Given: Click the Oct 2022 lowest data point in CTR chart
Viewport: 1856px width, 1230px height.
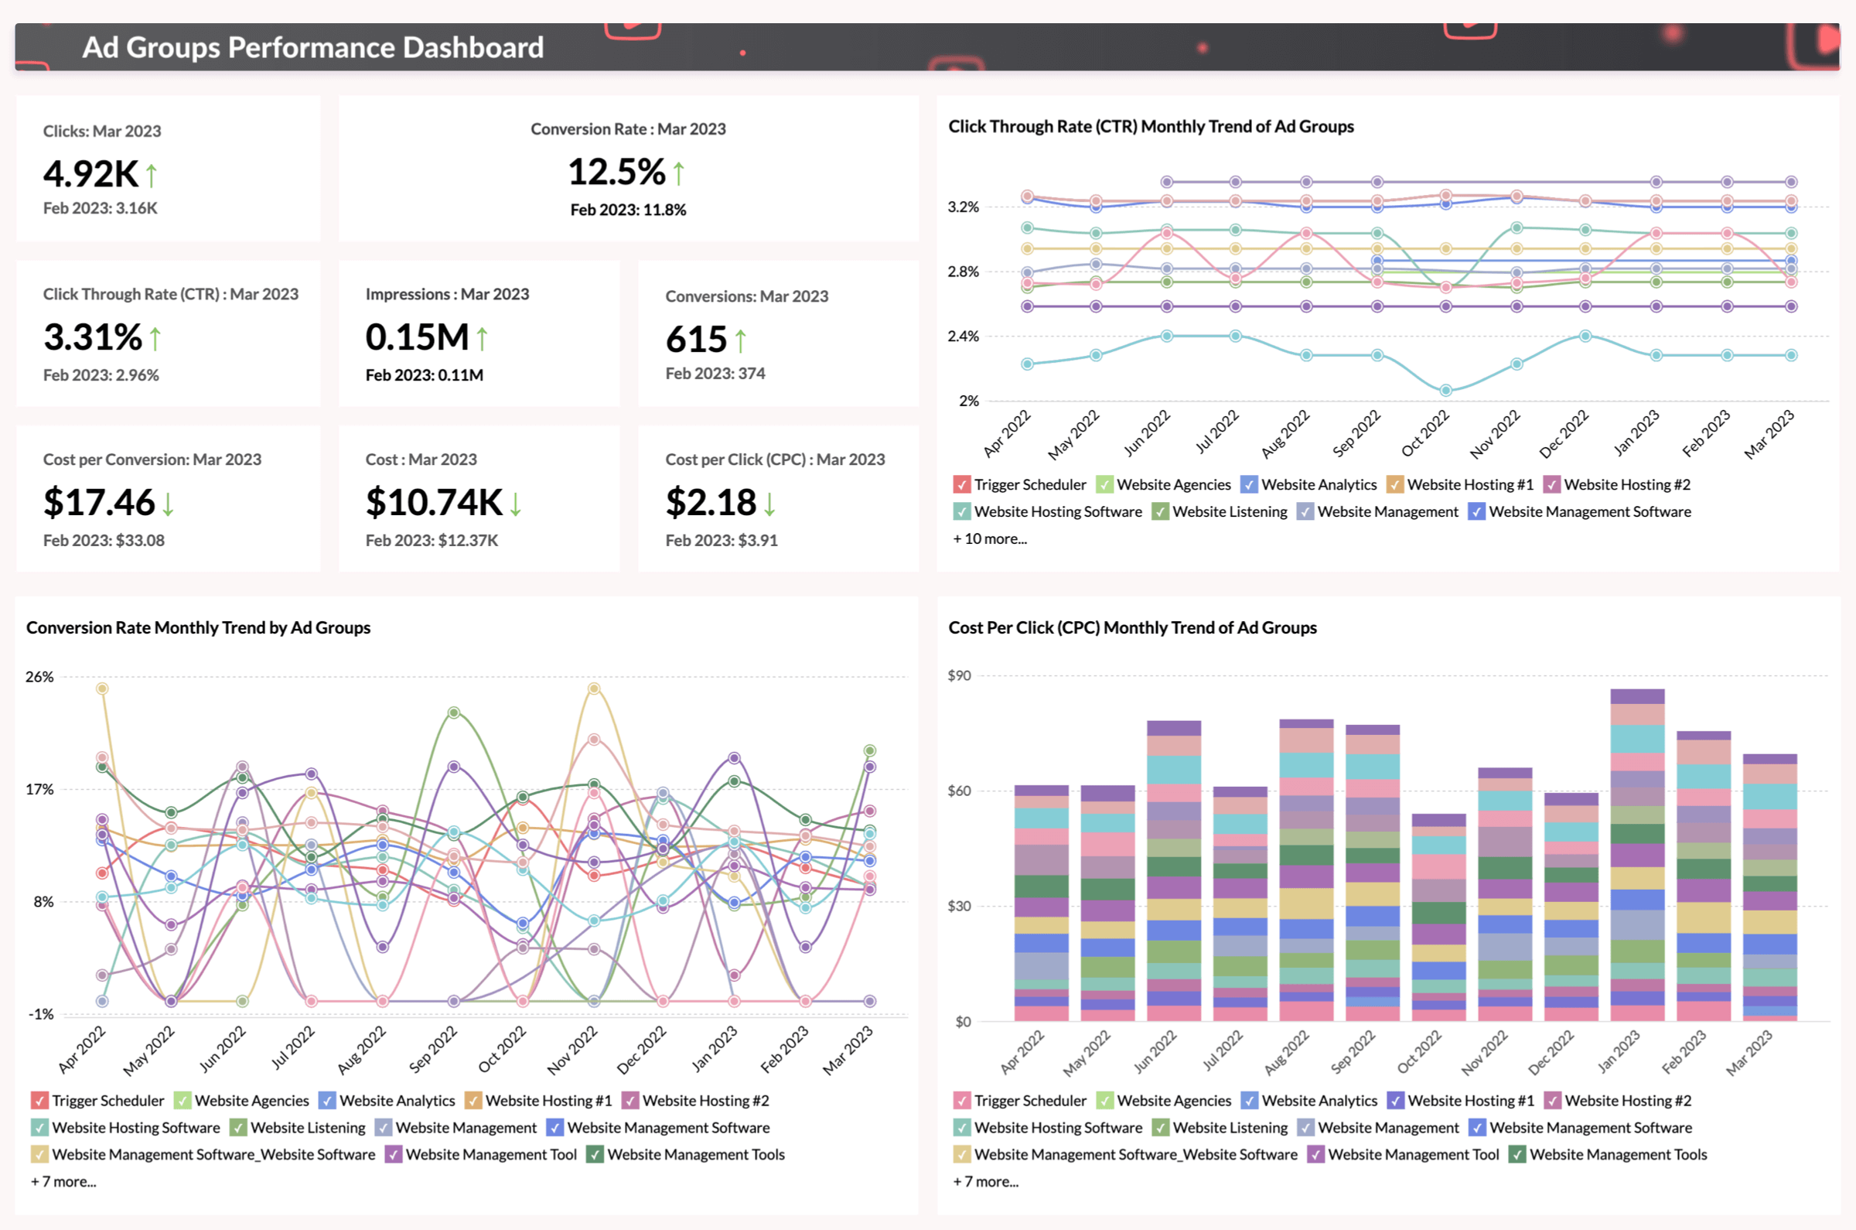Looking at the screenshot, I should 1446,391.
